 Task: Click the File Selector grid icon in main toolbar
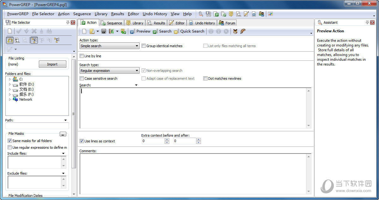point(208,14)
